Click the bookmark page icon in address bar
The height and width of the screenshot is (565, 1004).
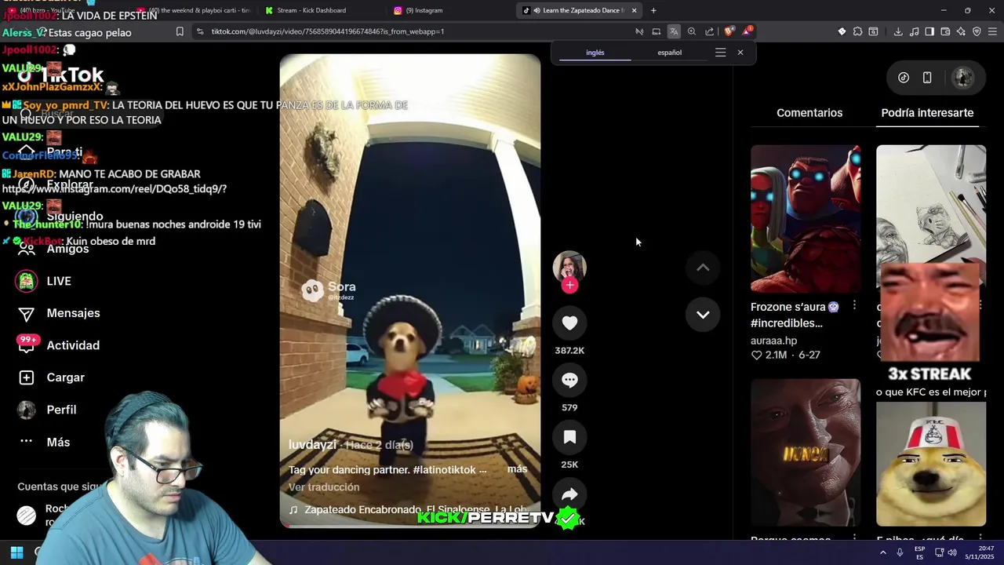click(180, 31)
